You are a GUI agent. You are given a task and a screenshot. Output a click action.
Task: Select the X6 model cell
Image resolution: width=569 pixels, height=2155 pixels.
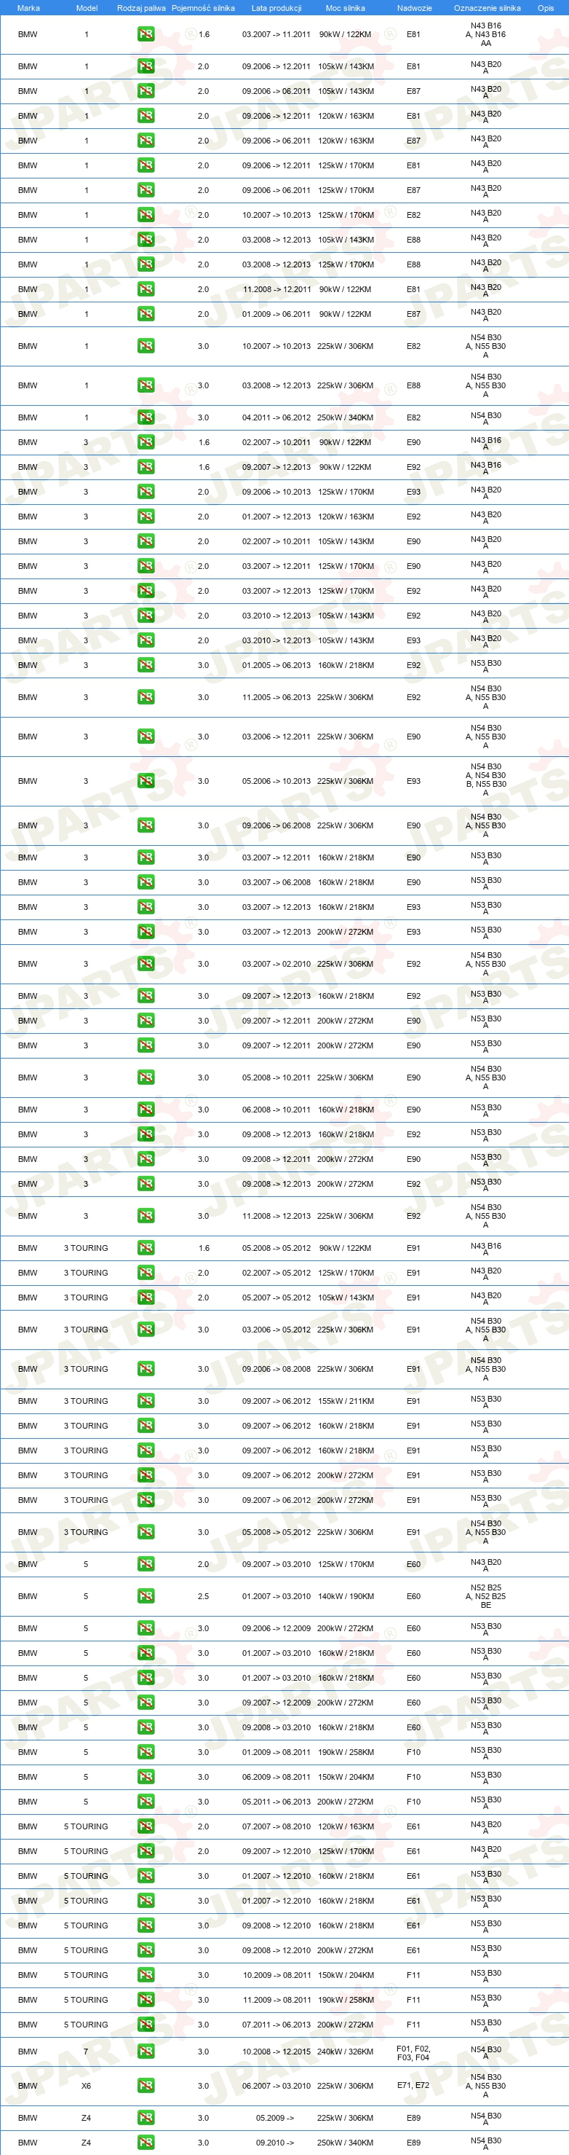[86, 2087]
